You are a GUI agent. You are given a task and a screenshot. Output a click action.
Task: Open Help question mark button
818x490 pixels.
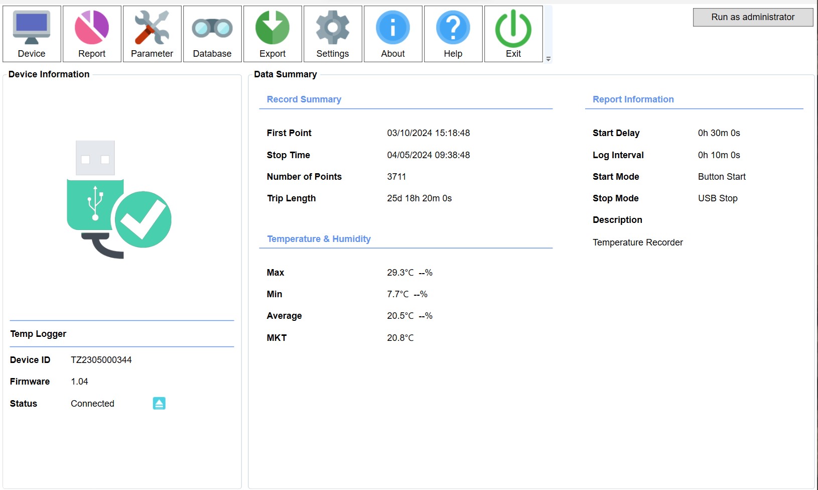pyautogui.click(x=453, y=34)
